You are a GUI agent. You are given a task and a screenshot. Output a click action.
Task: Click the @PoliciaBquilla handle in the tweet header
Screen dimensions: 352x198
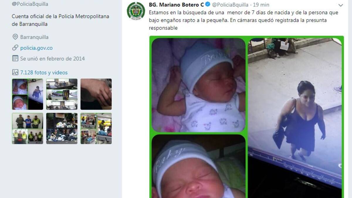click(x=230, y=5)
